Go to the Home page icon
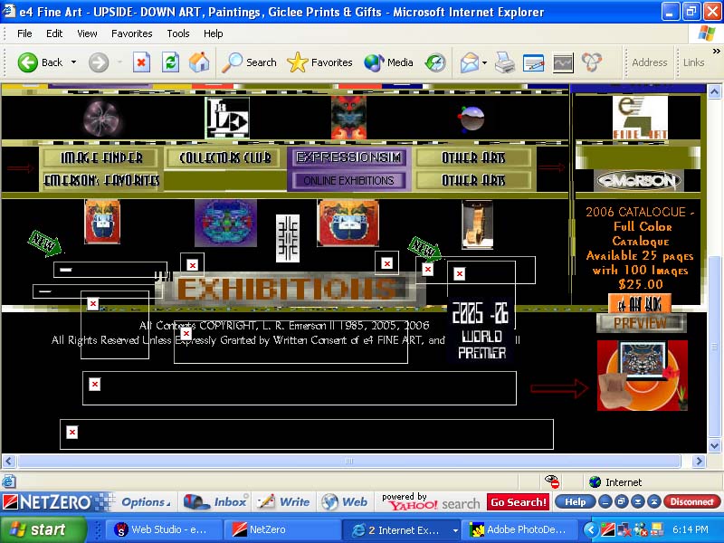Image resolution: width=724 pixels, height=543 pixels. [199, 62]
